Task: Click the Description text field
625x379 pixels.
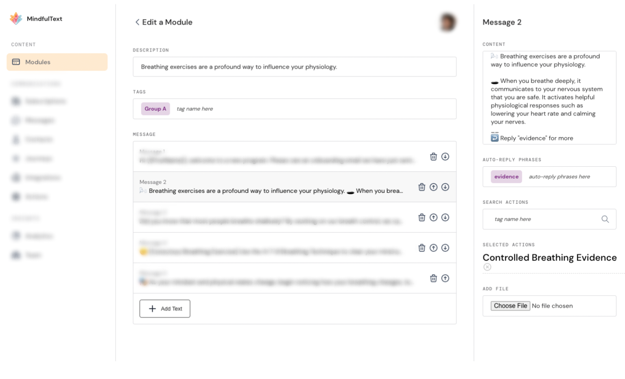Action: (295, 67)
